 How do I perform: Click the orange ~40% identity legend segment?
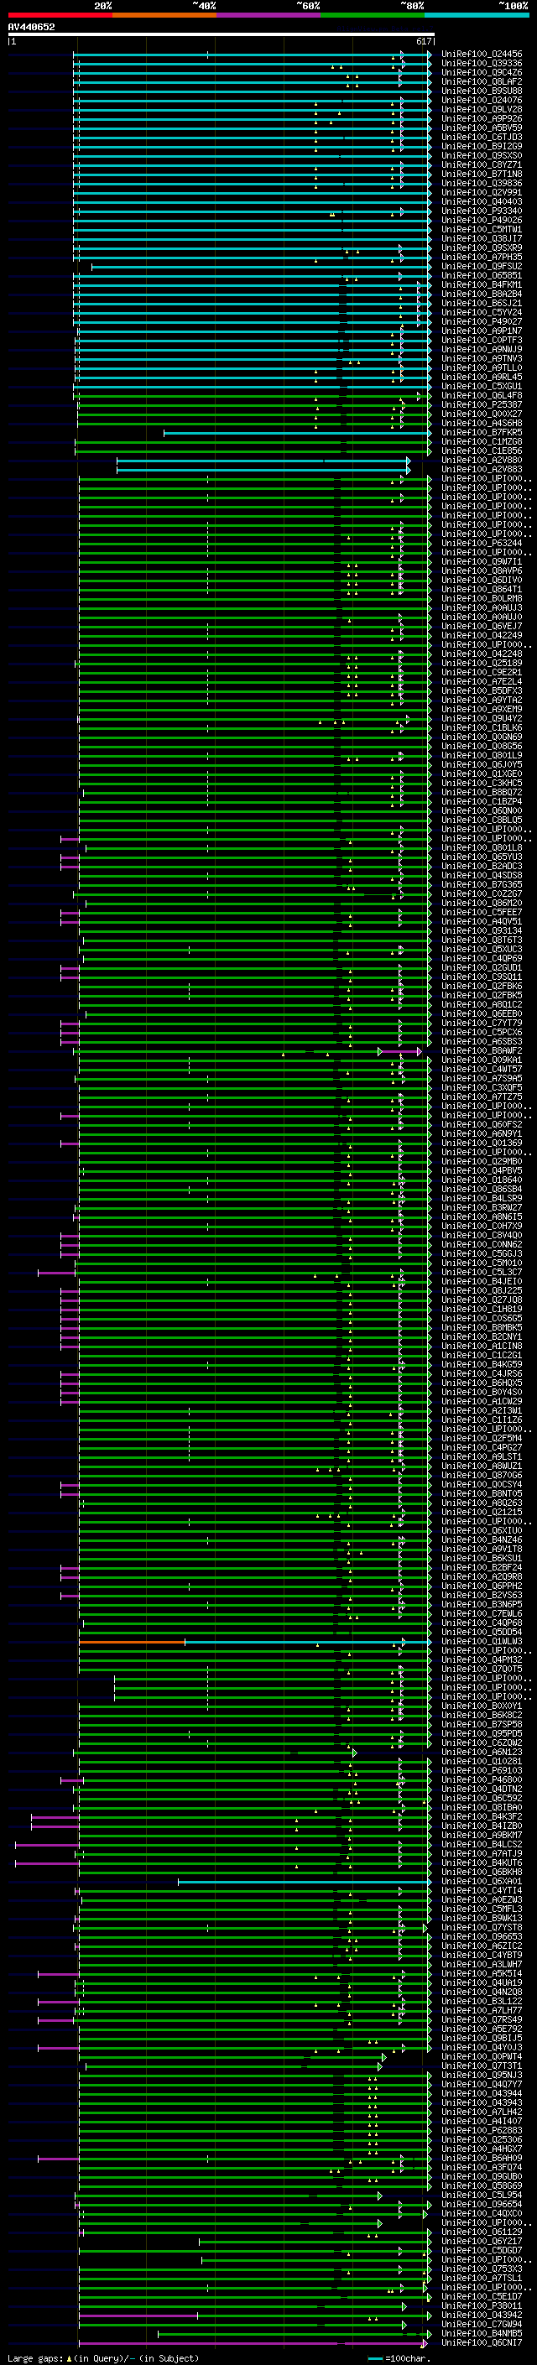coord(164,15)
